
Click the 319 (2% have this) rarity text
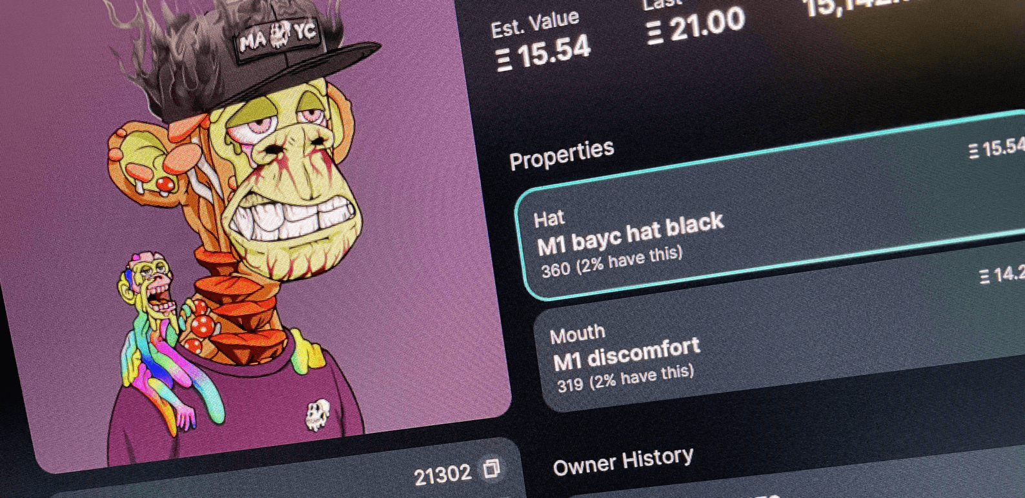[625, 378]
